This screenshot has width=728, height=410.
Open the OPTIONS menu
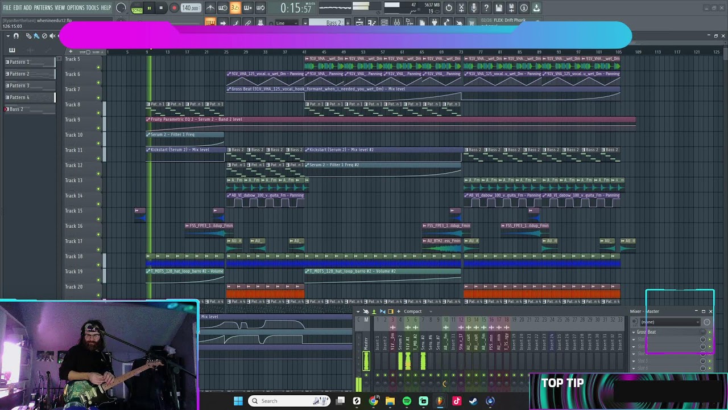click(76, 8)
